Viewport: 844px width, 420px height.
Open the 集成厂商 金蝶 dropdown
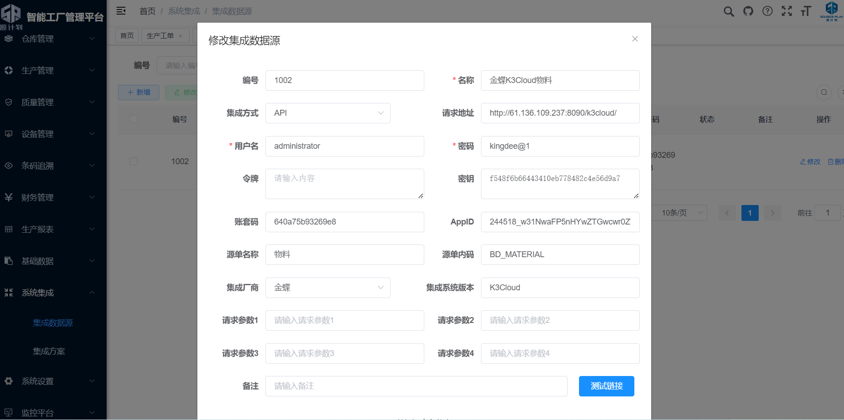click(x=328, y=288)
